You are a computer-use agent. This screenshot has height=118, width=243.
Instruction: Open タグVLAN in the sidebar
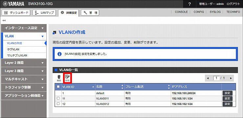[x=13, y=49]
